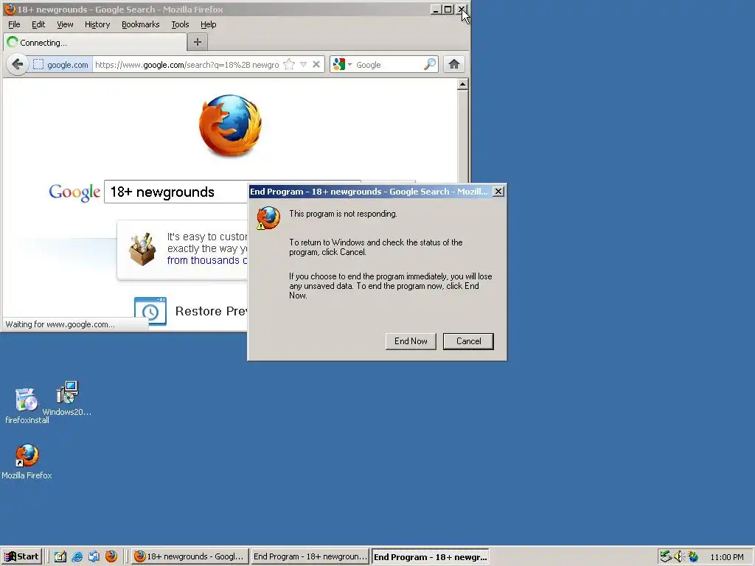Launch Internet Explorer from quick launch
This screenshot has height=566, width=755.
tap(77, 556)
